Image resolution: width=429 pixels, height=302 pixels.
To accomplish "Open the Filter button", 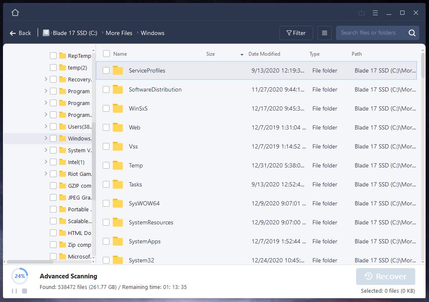I will click(x=296, y=33).
